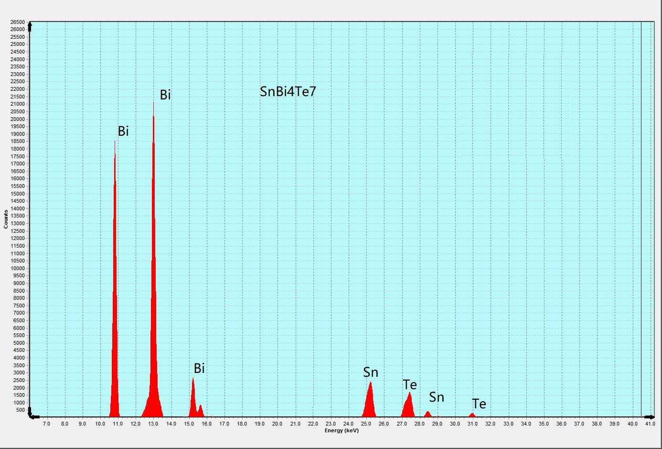The image size is (662, 449).
Task: Click the left arrow at energy axis origin
Action: tap(34, 417)
